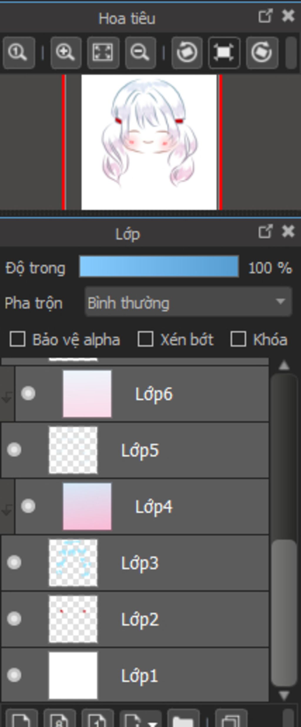Rotate canvas right in navigator
Screen dimensions: 301x727
262,52
